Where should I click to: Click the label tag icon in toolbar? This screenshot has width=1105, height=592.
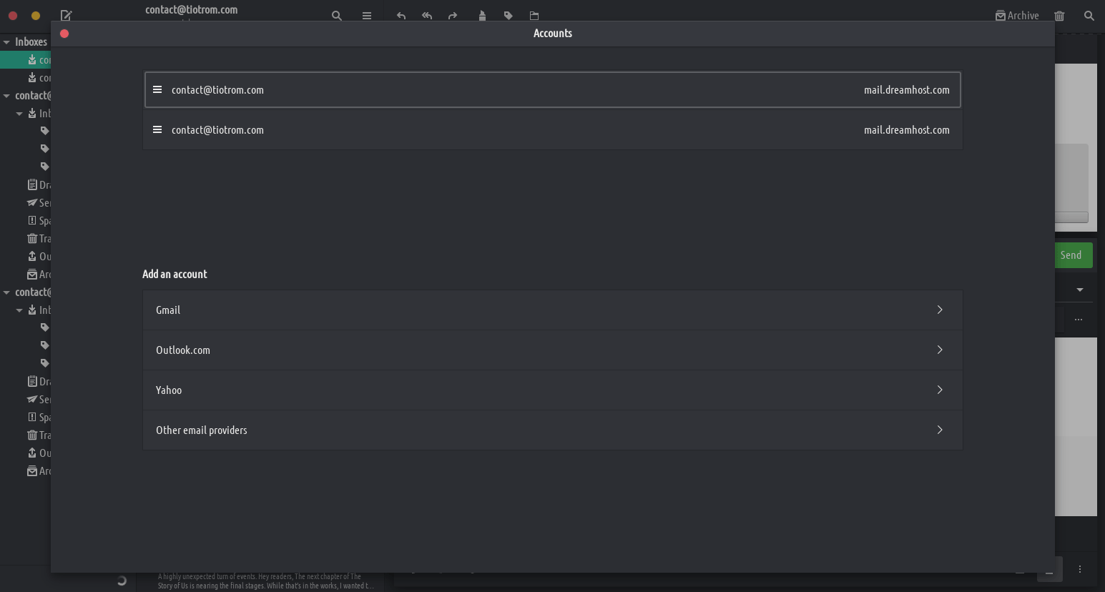(508, 16)
